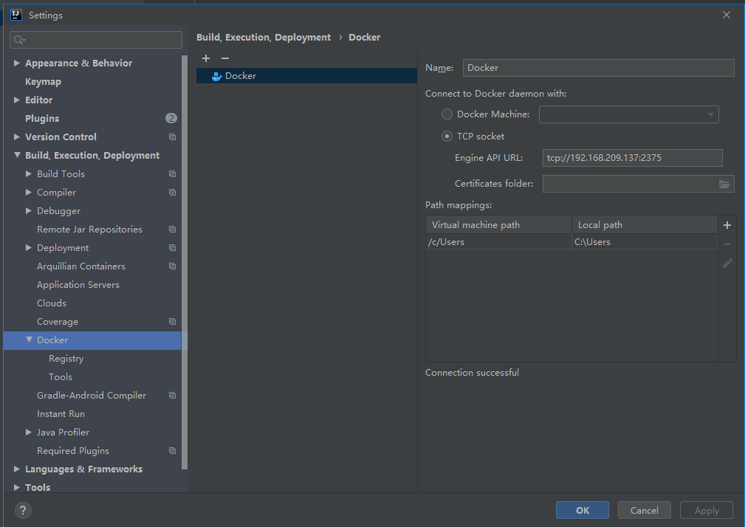This screenshot has width=745, height=527.
Task: Click project-level icon beside Deployment
Action: 173,248
